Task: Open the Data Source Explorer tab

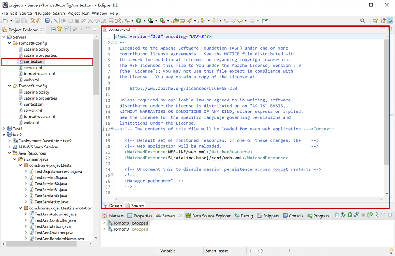Action: pyautogui.click(x=208, y=216)
